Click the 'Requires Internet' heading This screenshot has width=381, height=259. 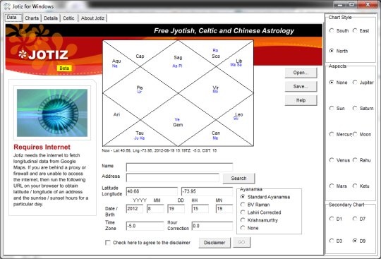tap(42, 147)
